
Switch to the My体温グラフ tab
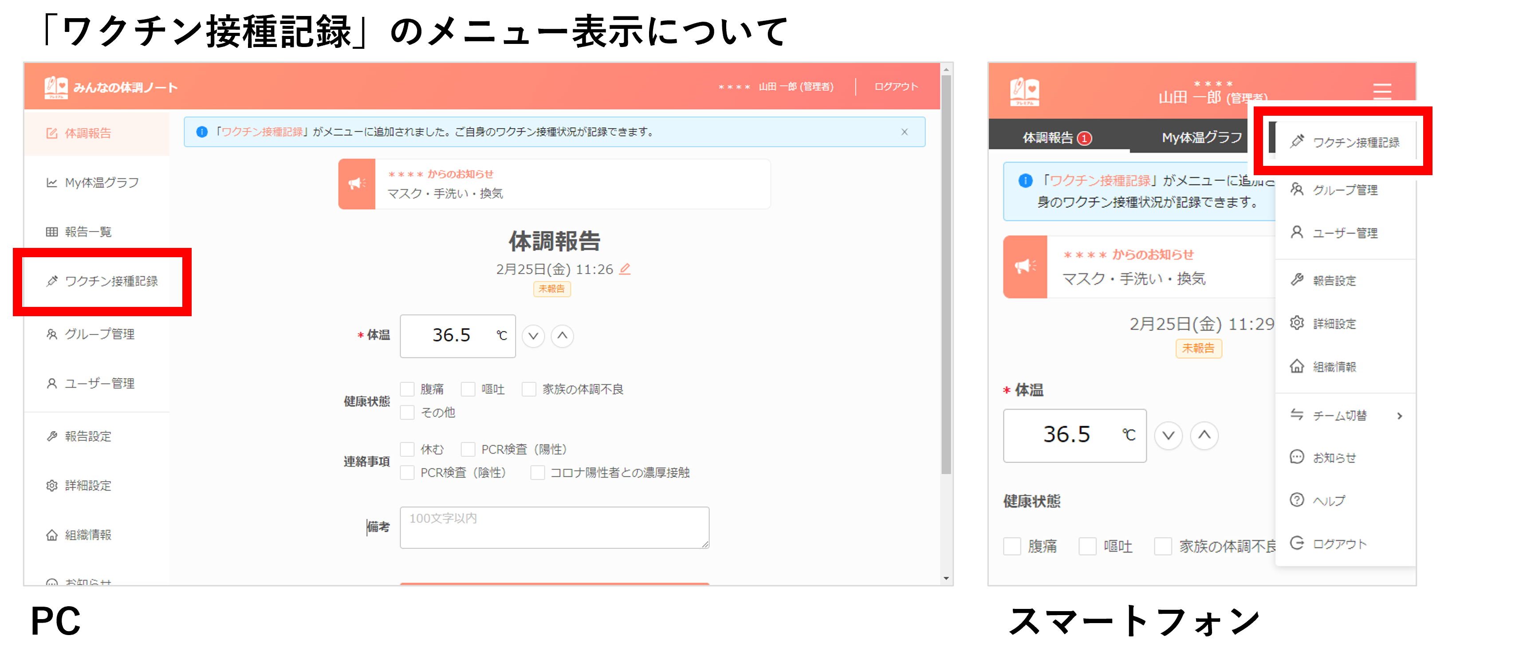coord(1200,137)
